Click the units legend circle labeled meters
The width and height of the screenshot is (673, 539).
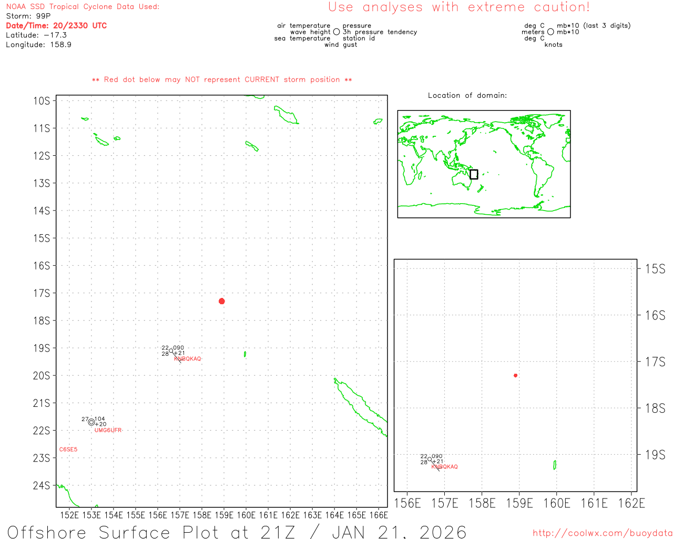pos(550,32)
